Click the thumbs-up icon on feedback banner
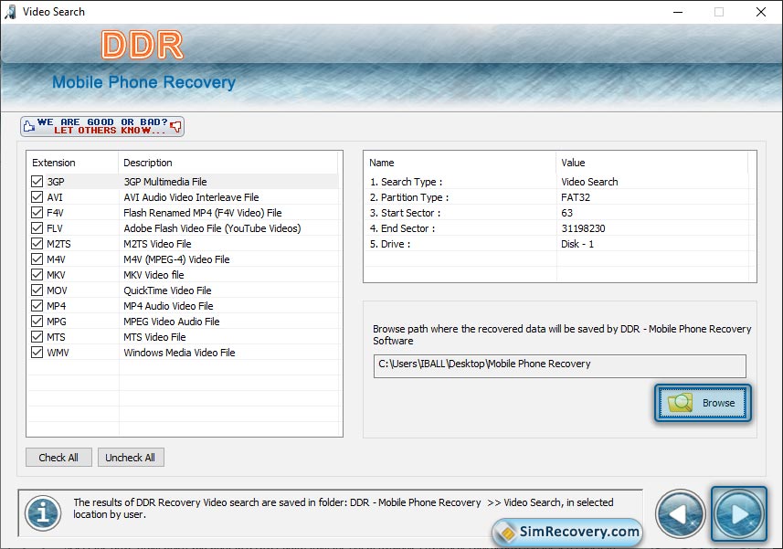783x549 pixels. tap(29, 126)
